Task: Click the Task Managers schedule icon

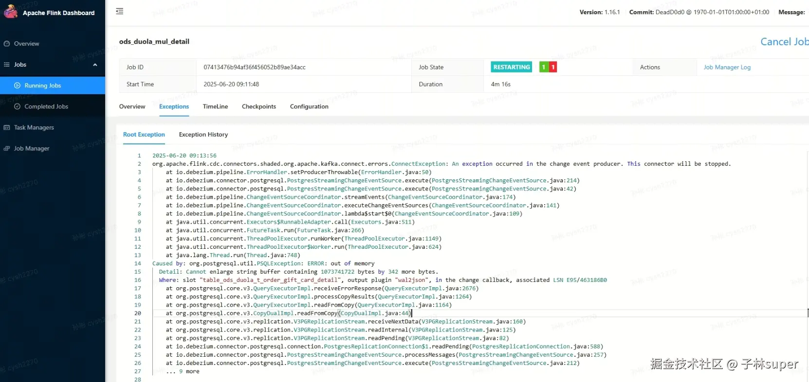Action: click(7, 127)
